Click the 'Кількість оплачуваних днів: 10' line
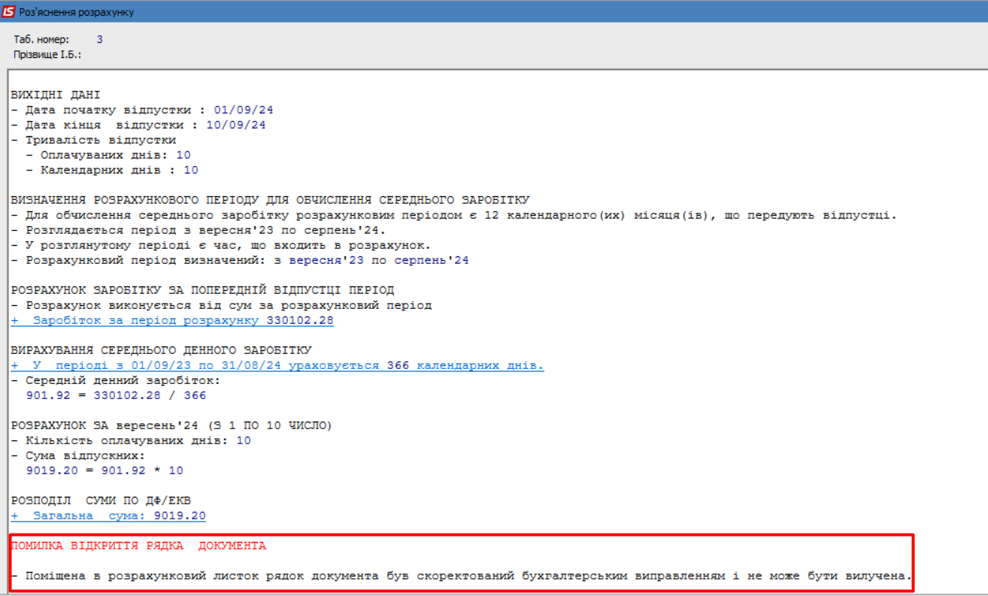 pyautogui.click(x=131, y=441)
